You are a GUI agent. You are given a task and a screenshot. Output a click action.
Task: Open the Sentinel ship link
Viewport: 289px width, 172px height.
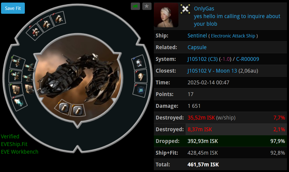tap(197, 36)
